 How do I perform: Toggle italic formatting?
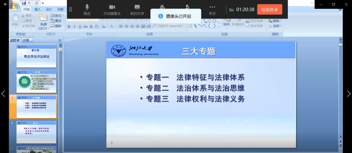pos(74,27)
